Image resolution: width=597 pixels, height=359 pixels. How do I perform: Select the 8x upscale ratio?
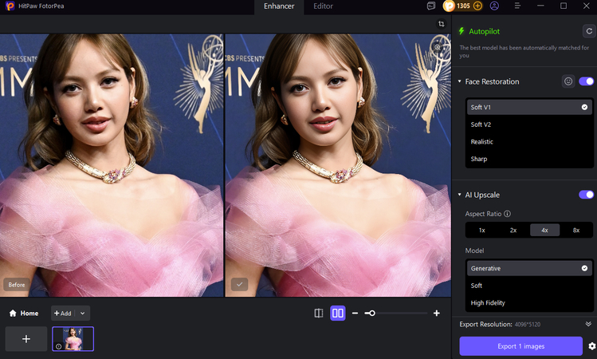[x=576, y=230]
